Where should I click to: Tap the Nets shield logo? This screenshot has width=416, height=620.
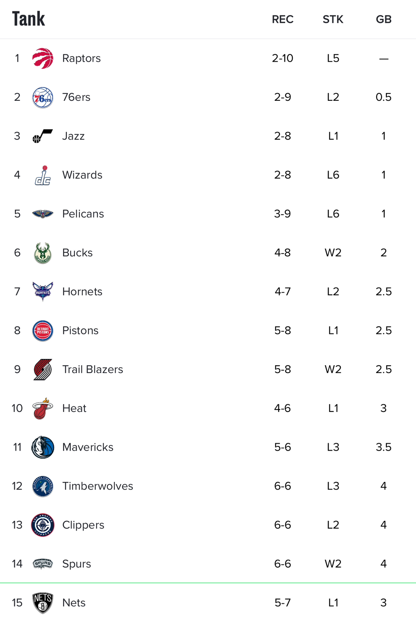pyautogui.click(x=43, y=603)
